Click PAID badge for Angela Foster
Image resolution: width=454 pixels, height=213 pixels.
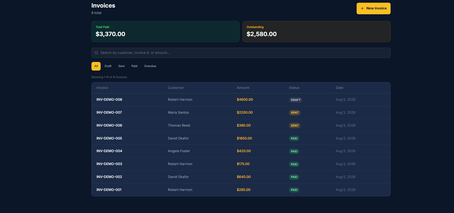point(294,151)
